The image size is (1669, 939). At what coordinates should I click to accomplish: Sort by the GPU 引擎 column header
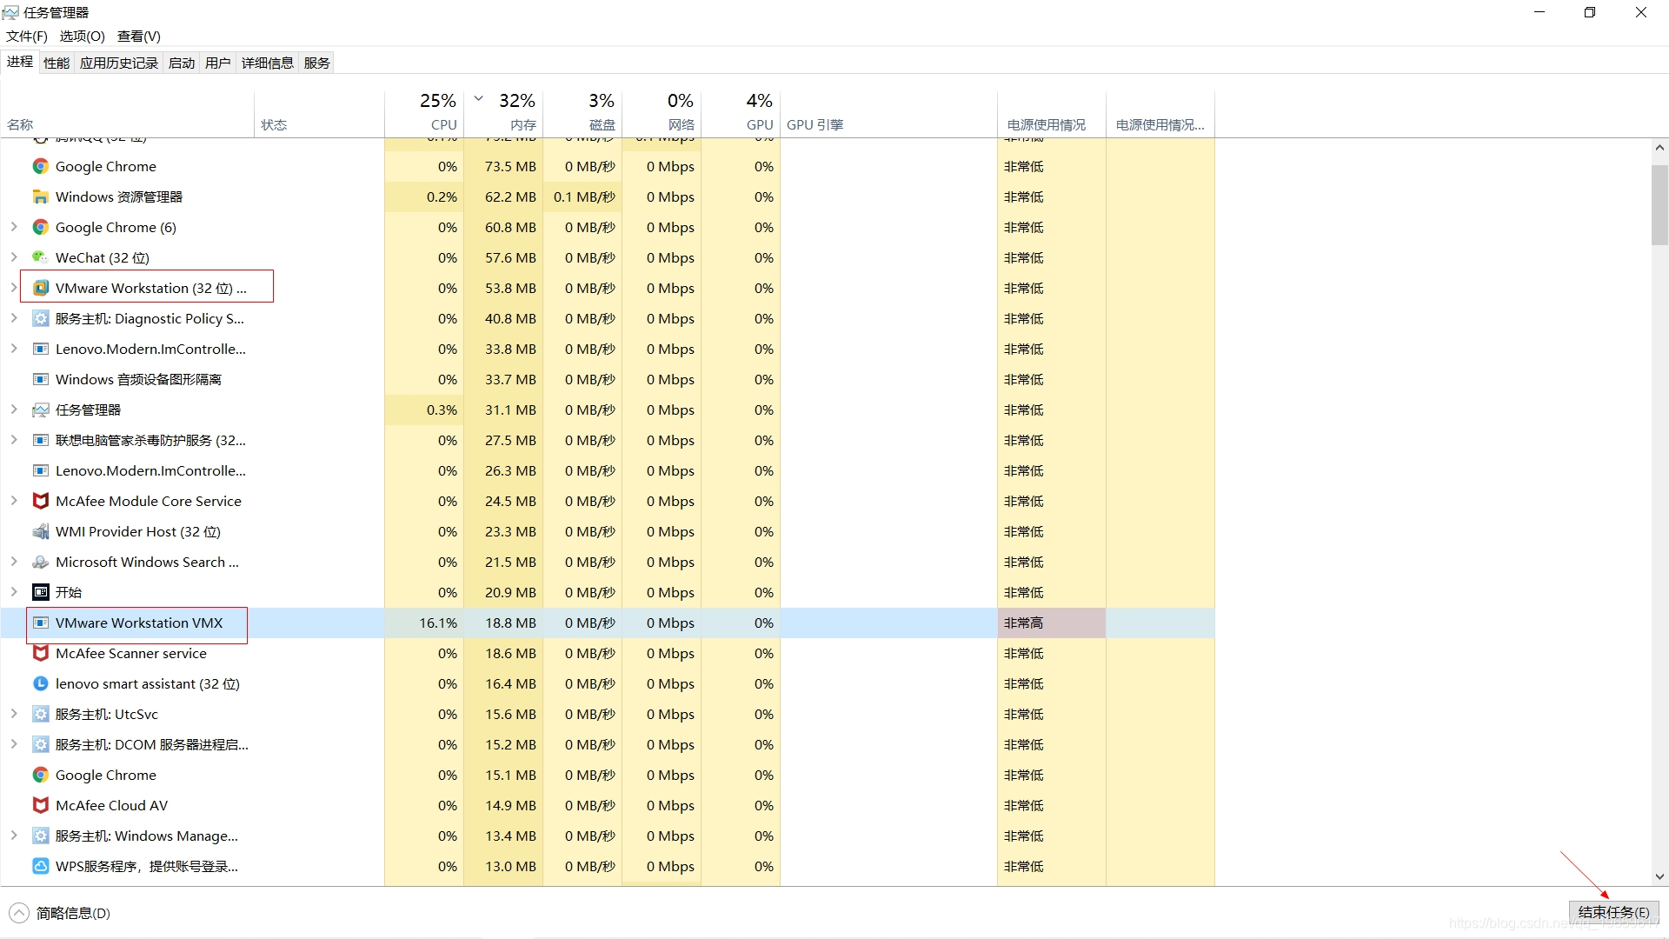(888, 114)
